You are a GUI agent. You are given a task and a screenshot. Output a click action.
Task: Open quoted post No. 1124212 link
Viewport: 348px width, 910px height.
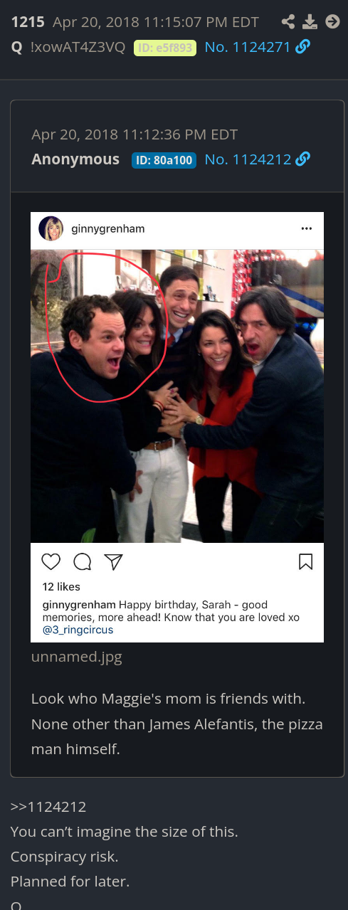pos(247,159)
